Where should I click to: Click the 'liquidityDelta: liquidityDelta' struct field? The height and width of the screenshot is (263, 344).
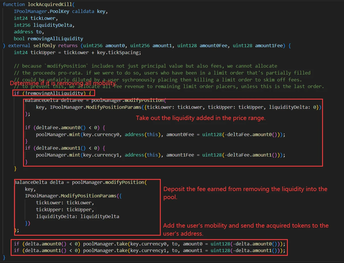click(x=77, y=216)
